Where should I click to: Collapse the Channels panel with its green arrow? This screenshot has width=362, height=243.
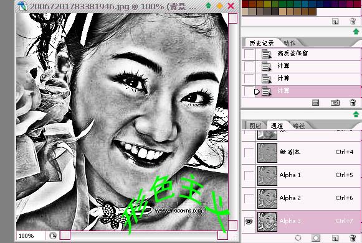356,114
